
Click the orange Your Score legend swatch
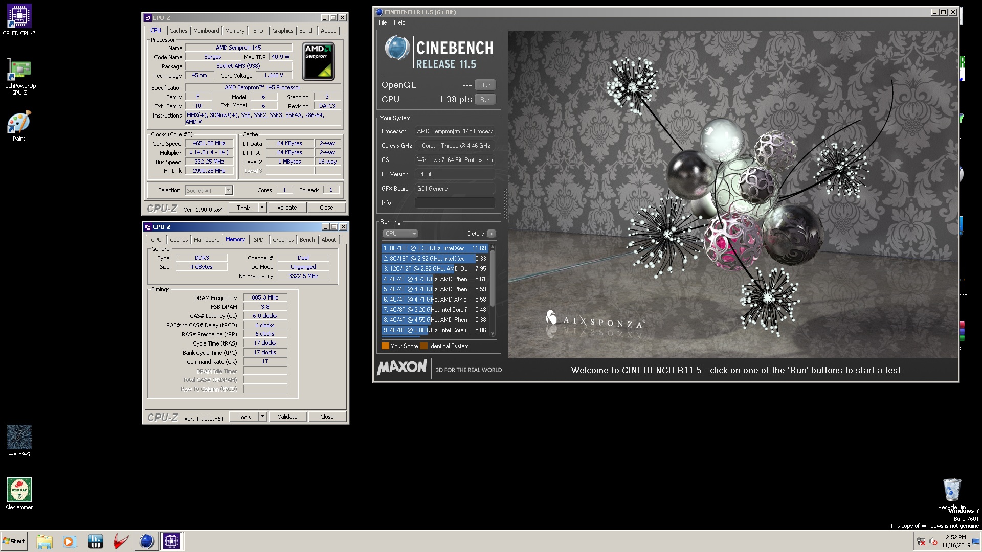pyautogui.click(x=385, y=346)
